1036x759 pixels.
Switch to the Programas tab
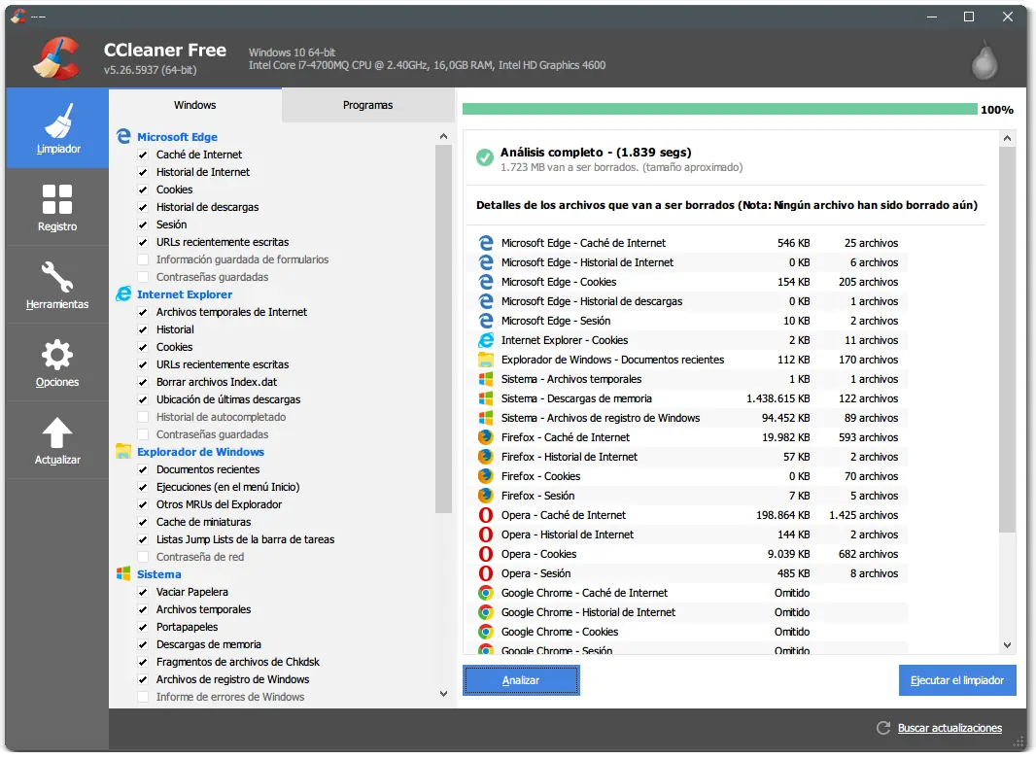click(367, 105)
